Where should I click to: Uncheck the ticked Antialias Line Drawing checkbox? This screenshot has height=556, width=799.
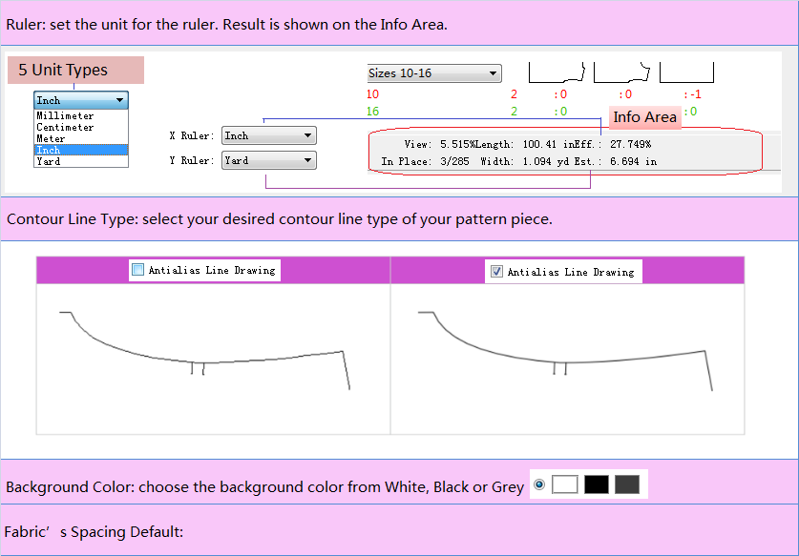tap(496, 272)
